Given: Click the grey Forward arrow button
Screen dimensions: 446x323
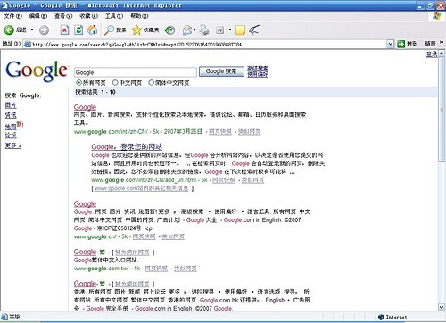Looking at the screenshot, I should (44, 30).
